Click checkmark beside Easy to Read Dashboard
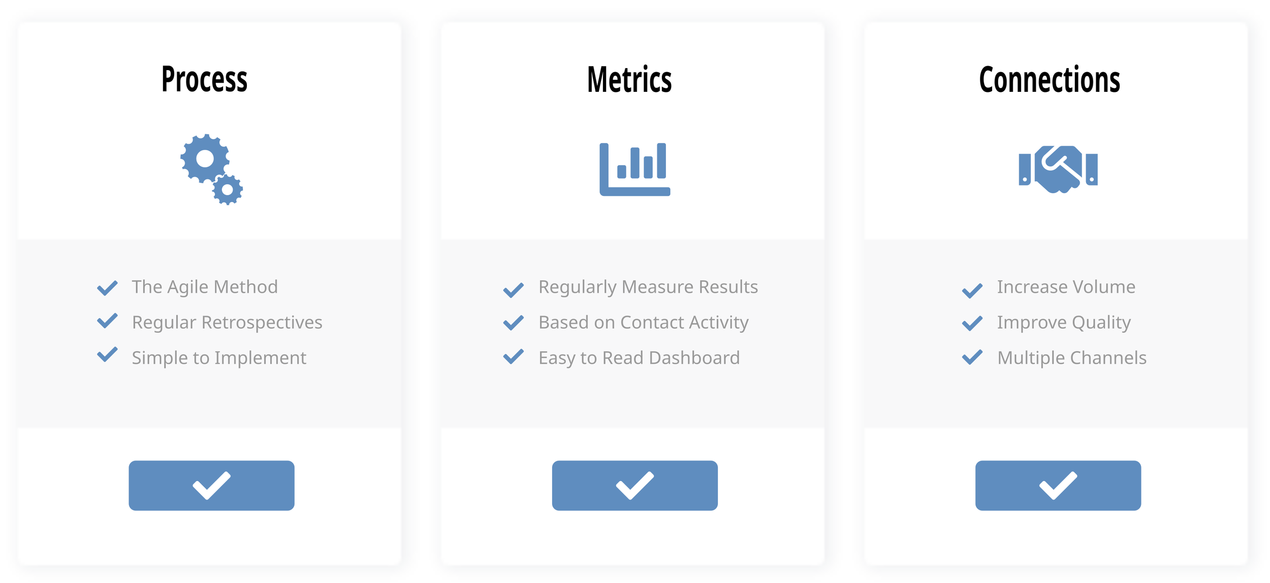The height and width of the screenshot is (583, 1270). pyautogui.click(x=513, y=357)
